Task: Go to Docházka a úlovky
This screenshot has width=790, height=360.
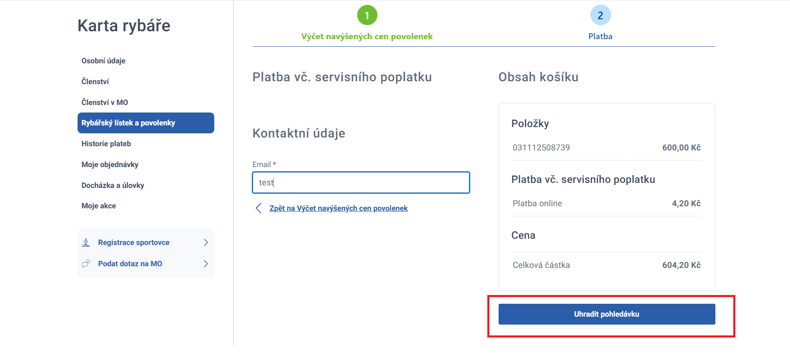Action: [x=113, y=185]
